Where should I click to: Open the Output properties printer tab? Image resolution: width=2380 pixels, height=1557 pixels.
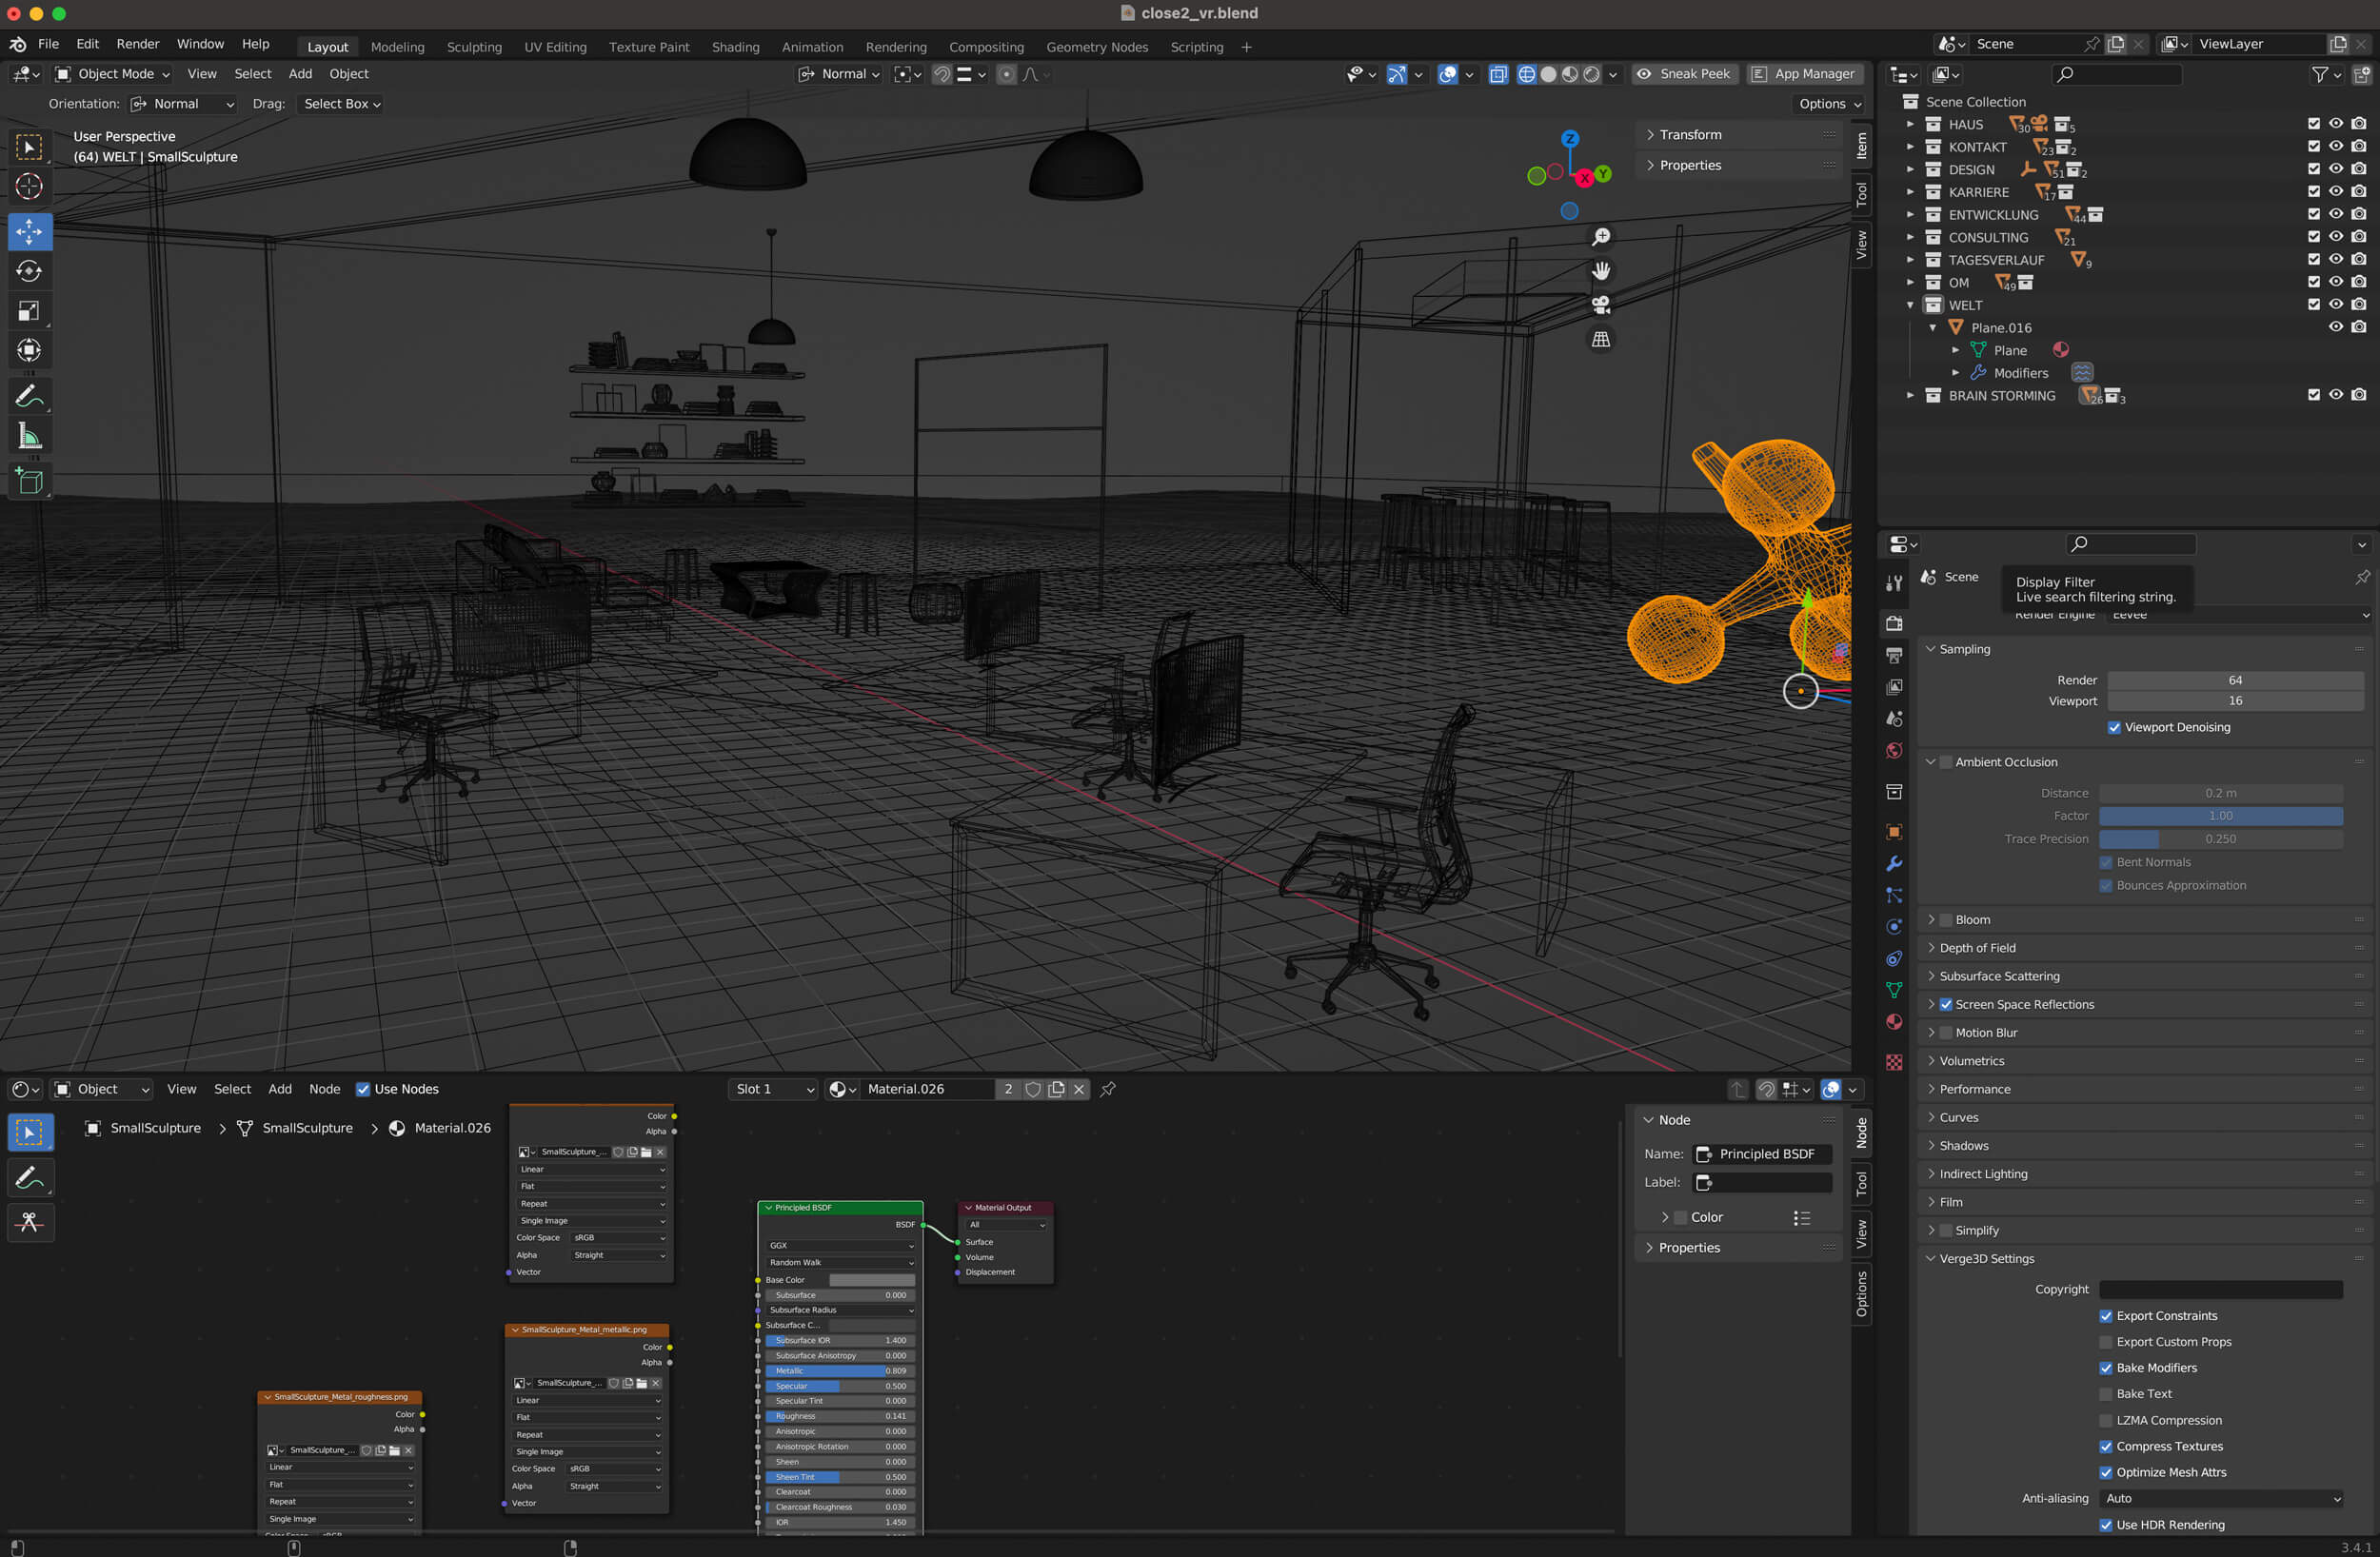pos(1894,655)
